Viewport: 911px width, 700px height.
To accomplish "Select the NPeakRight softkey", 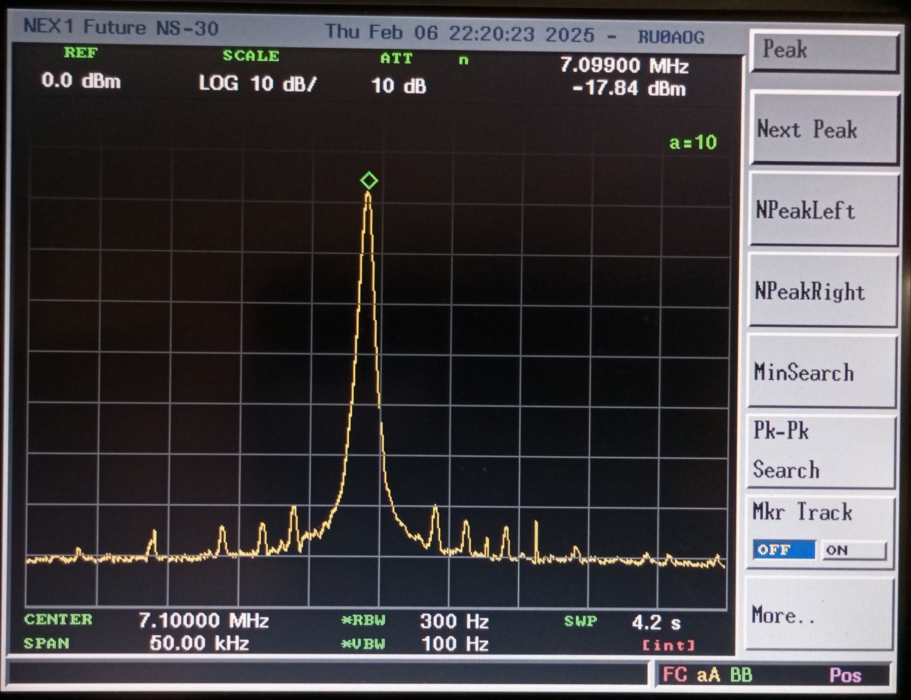I will click(822, 291).
